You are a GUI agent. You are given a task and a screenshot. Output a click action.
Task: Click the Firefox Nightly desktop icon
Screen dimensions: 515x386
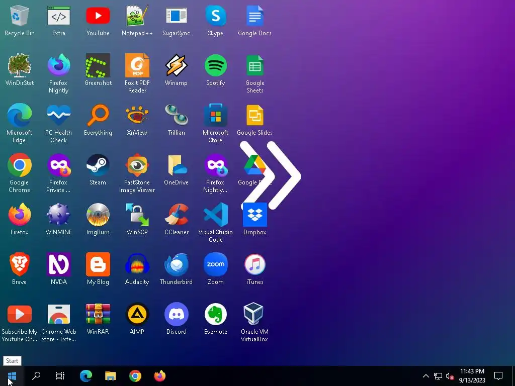point(58,65)
